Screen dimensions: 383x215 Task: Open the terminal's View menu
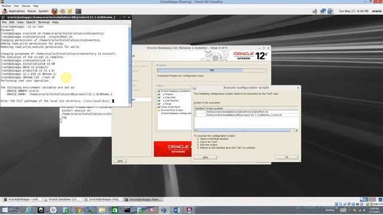[x=20, y=22]
